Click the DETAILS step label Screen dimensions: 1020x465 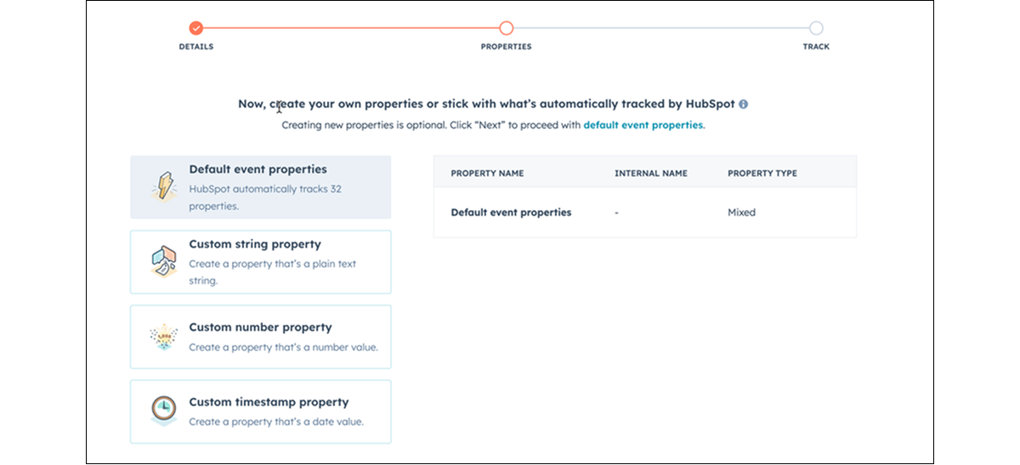point(196,47)
